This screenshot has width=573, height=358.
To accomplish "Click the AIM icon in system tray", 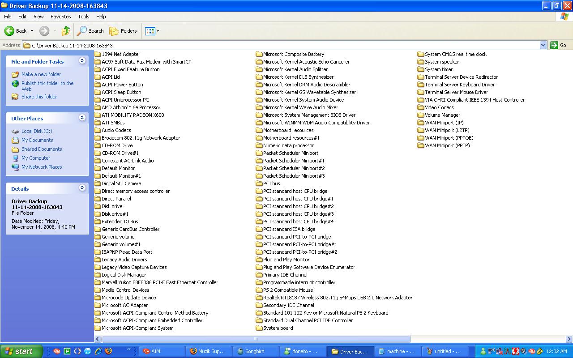I will [x=532, y=351].
